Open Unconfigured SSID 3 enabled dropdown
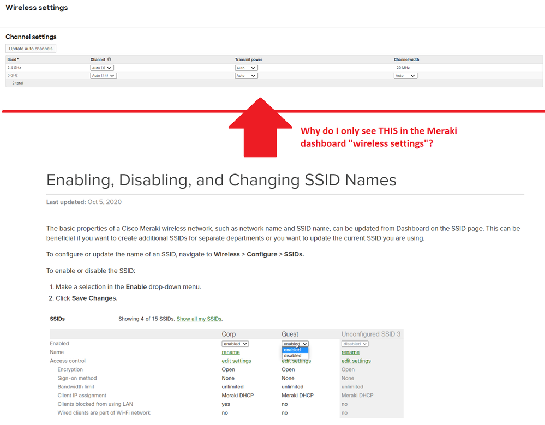Screen dimensions: 545x425 click(355, 344)
